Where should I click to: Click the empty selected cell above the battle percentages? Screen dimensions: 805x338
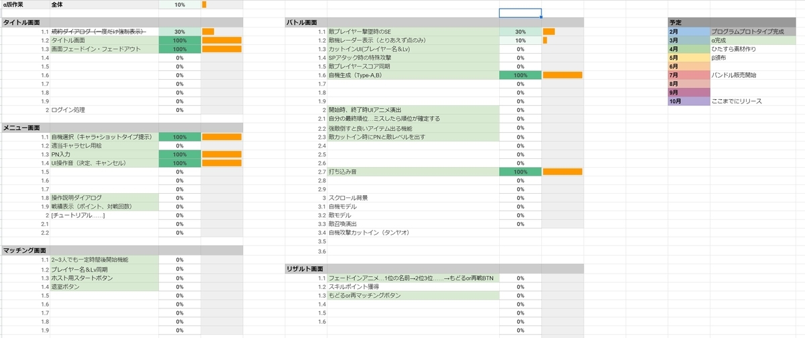520,13
